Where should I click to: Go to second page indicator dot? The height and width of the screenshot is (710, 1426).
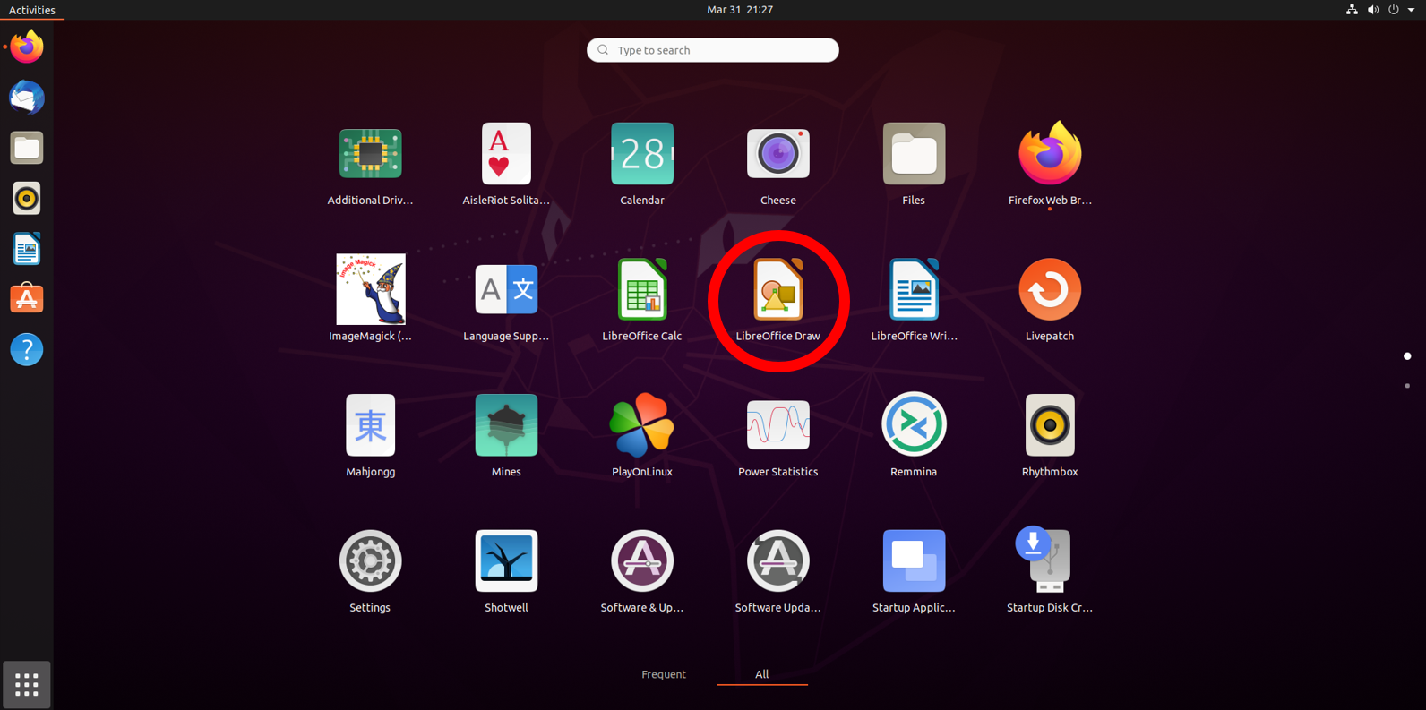[x=1407, y=386]
